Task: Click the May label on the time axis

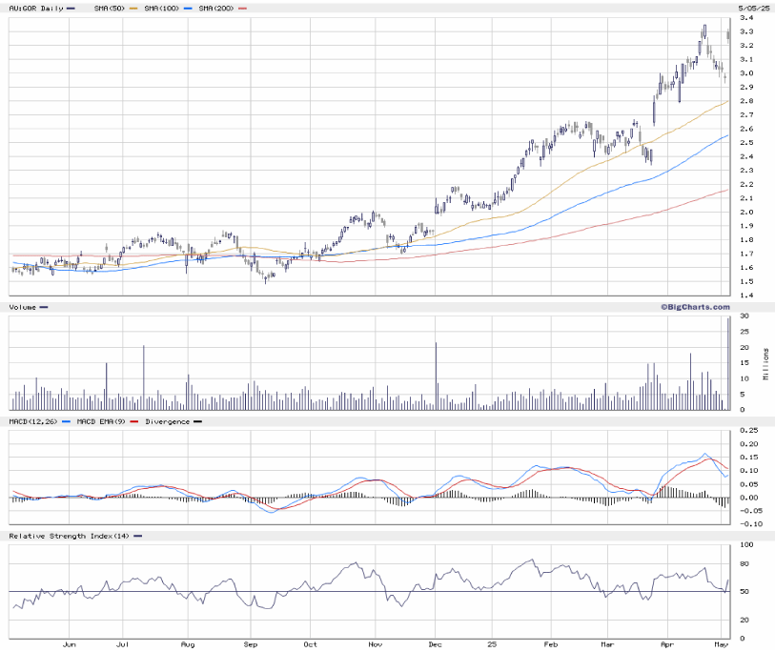Action: (724, 644)
